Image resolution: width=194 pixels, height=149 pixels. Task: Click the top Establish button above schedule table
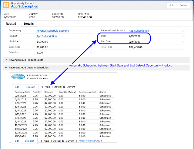pos(31,87)
